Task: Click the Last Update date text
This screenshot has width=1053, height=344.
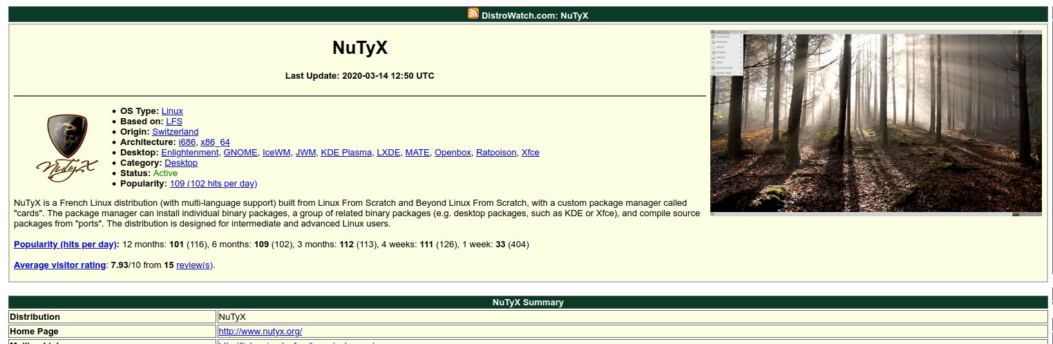Action: 360,76
